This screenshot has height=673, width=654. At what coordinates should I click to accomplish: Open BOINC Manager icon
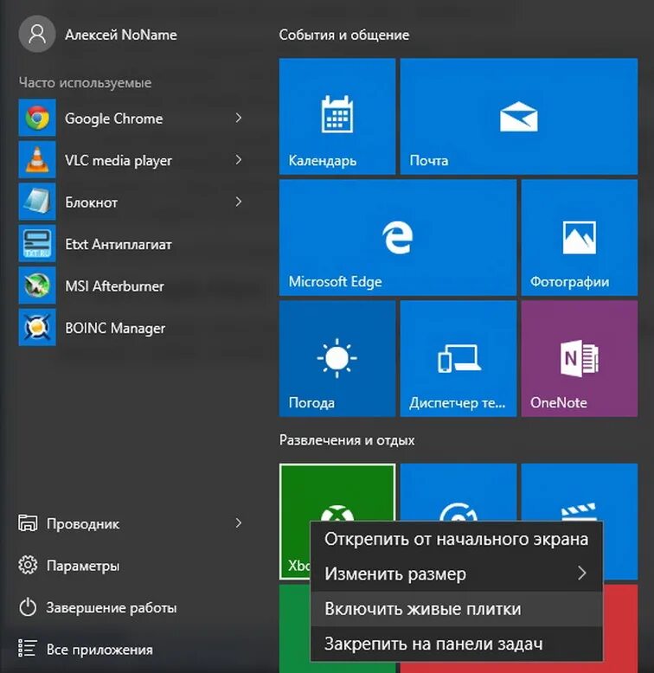(x=37, y=327)
